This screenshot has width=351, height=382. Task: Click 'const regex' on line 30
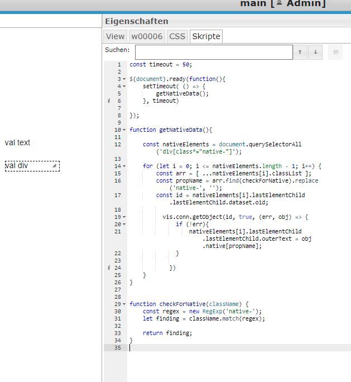coord(161,311)
